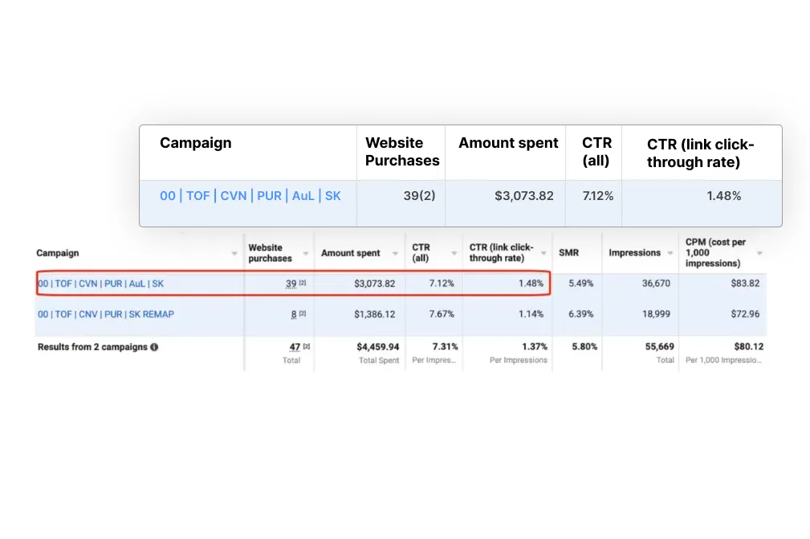Click info icon beside Results from 2 campaigns
810x539 pixels.
click(154, 348)
